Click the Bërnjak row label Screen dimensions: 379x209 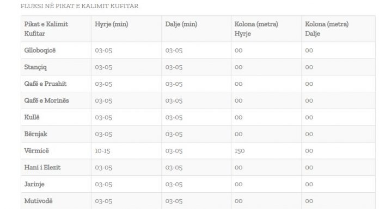36,134
